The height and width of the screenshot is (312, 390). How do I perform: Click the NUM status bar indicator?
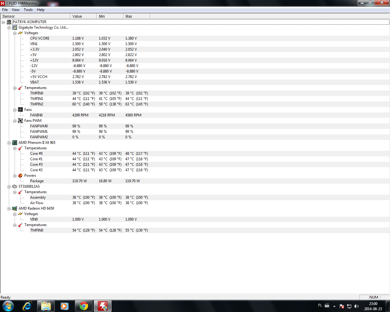pyautogui.click(x=374, y=297)
